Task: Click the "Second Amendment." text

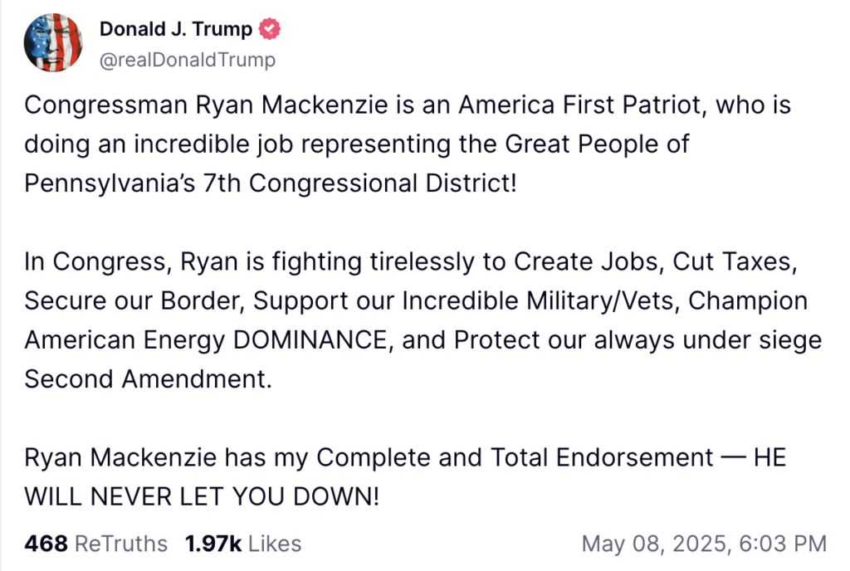Action: tap(149, 378)
